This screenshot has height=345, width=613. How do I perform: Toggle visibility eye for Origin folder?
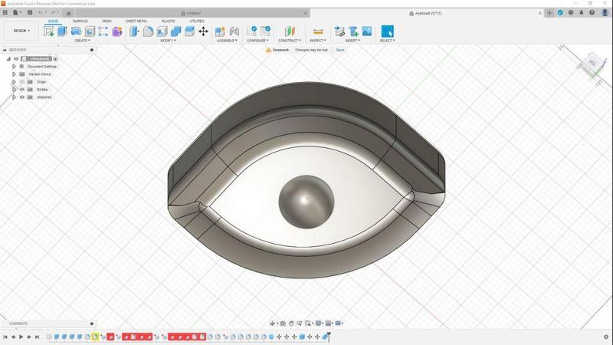22,82
